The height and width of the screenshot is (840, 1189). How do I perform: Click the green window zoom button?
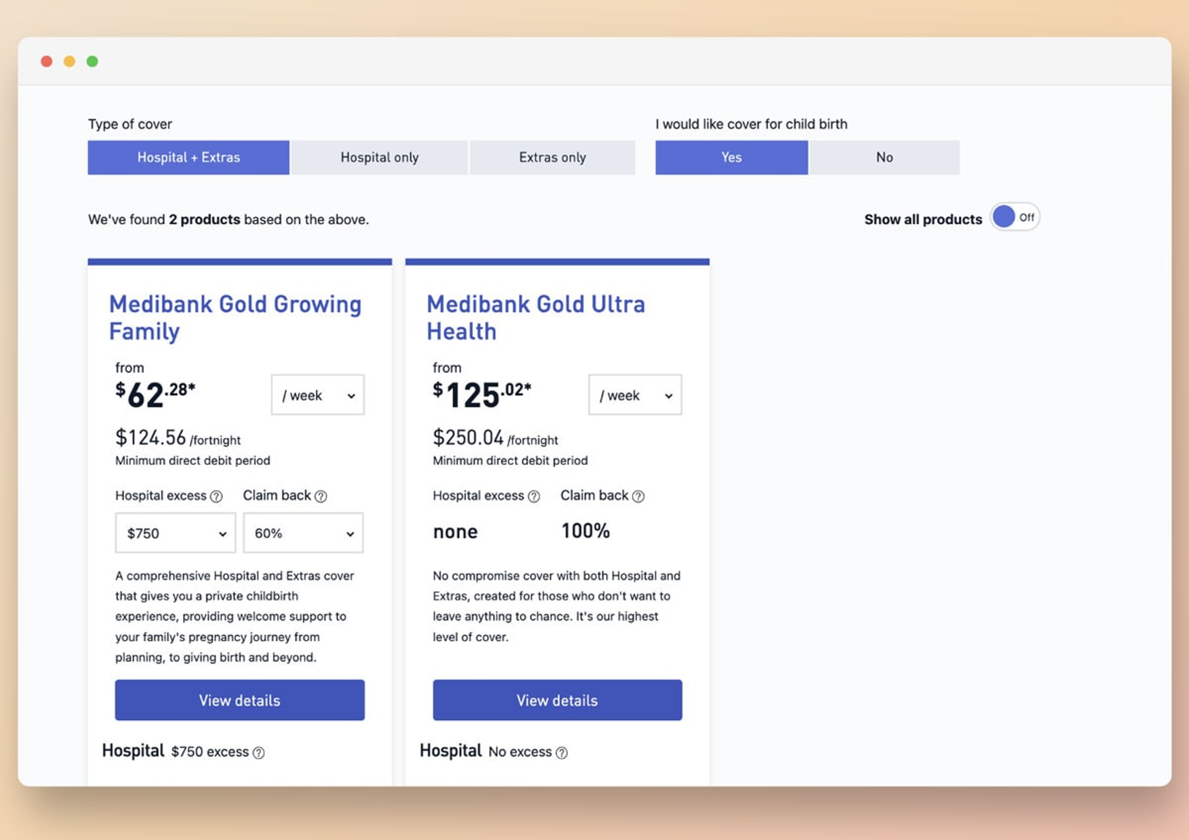[92, 62]
